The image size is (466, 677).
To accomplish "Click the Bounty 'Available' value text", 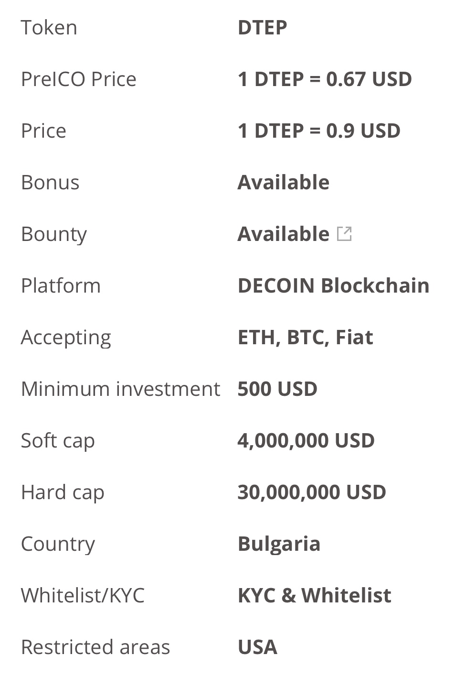I will 283,234.
